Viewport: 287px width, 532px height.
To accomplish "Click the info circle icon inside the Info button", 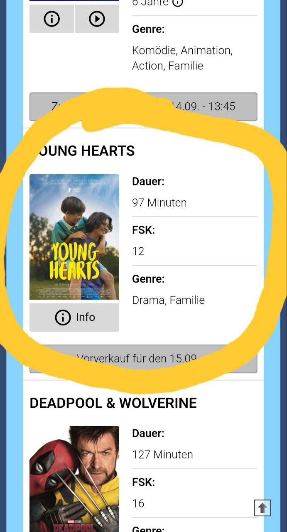I will 63,318.
